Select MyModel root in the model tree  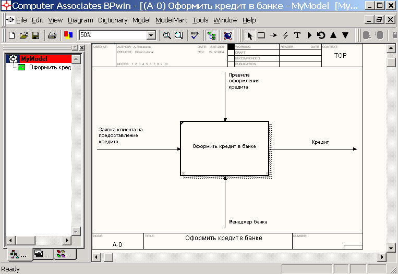click(34, 59)
